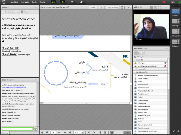Open the birjand.ac.ir form link in chat

[14, 87]
